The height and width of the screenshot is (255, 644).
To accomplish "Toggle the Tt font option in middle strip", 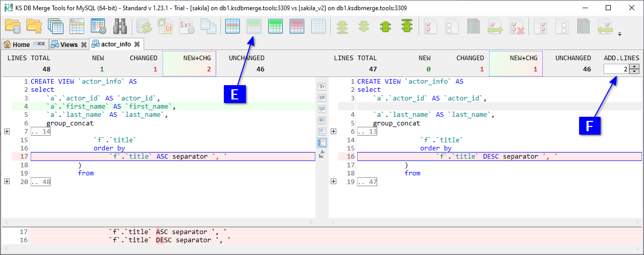I will [x=322, y=87].
